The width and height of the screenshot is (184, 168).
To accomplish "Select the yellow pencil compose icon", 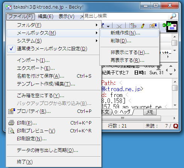I will click(143, 26).
